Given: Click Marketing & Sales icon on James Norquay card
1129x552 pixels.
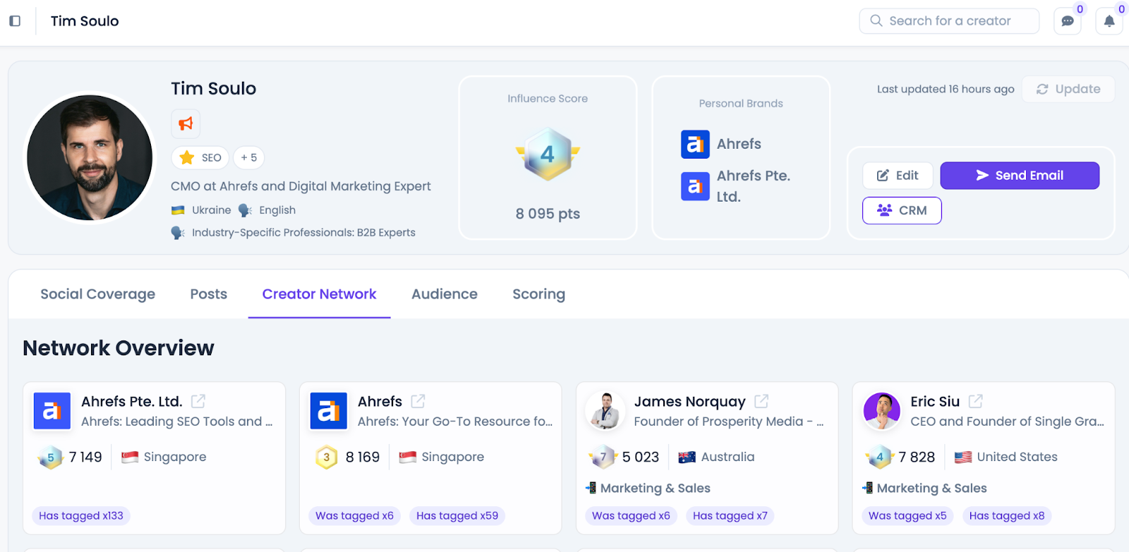Looking at the screenshot, I should 591,488.
